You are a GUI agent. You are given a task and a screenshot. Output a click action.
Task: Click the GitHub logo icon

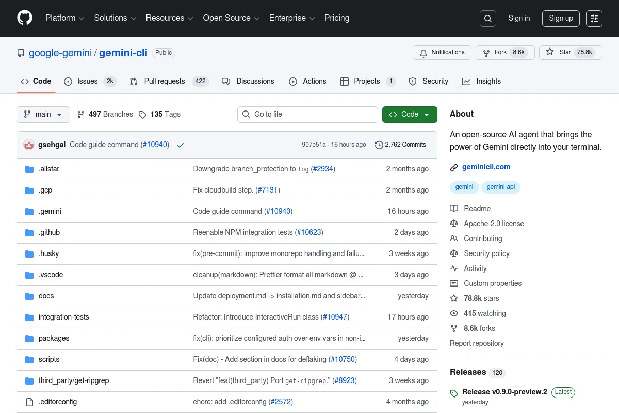coord(25,18)
